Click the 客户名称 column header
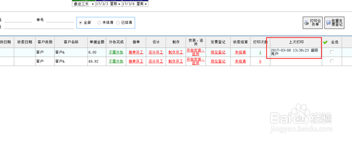 (71, 42)
